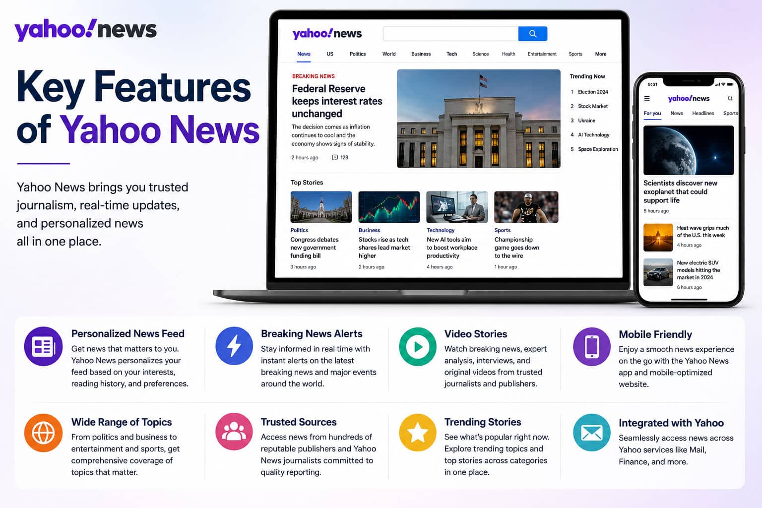Click the search input field on the laptop
The image size is (762, 508).
(450, 34)
